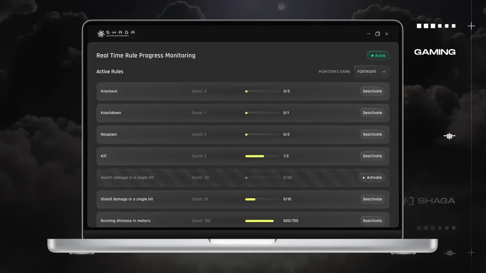The width and height of the screenshot is (486, 273).
Task: Click the SHAGA cube logo icon
Action: coord(101,34)
